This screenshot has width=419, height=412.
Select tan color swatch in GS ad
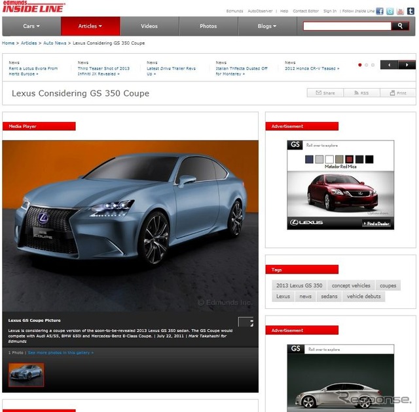click(339, 159)
